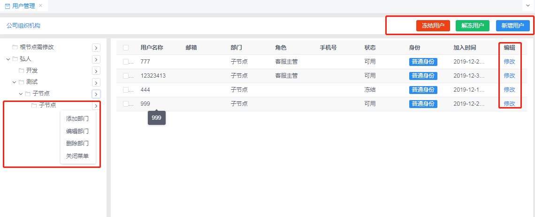Open the menu arrow beside 根节点需修改
Viewport: 535px width, 217px height.
96,48
